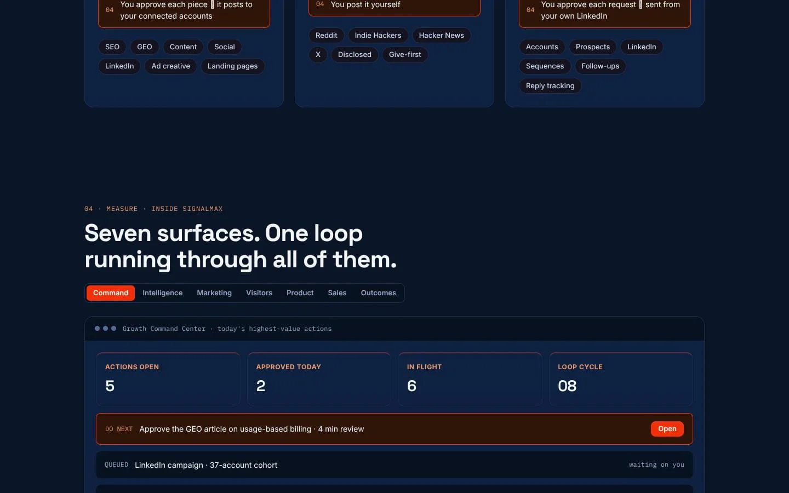
Task: Click the Prospects tag
Action: [x=593, y=47]
